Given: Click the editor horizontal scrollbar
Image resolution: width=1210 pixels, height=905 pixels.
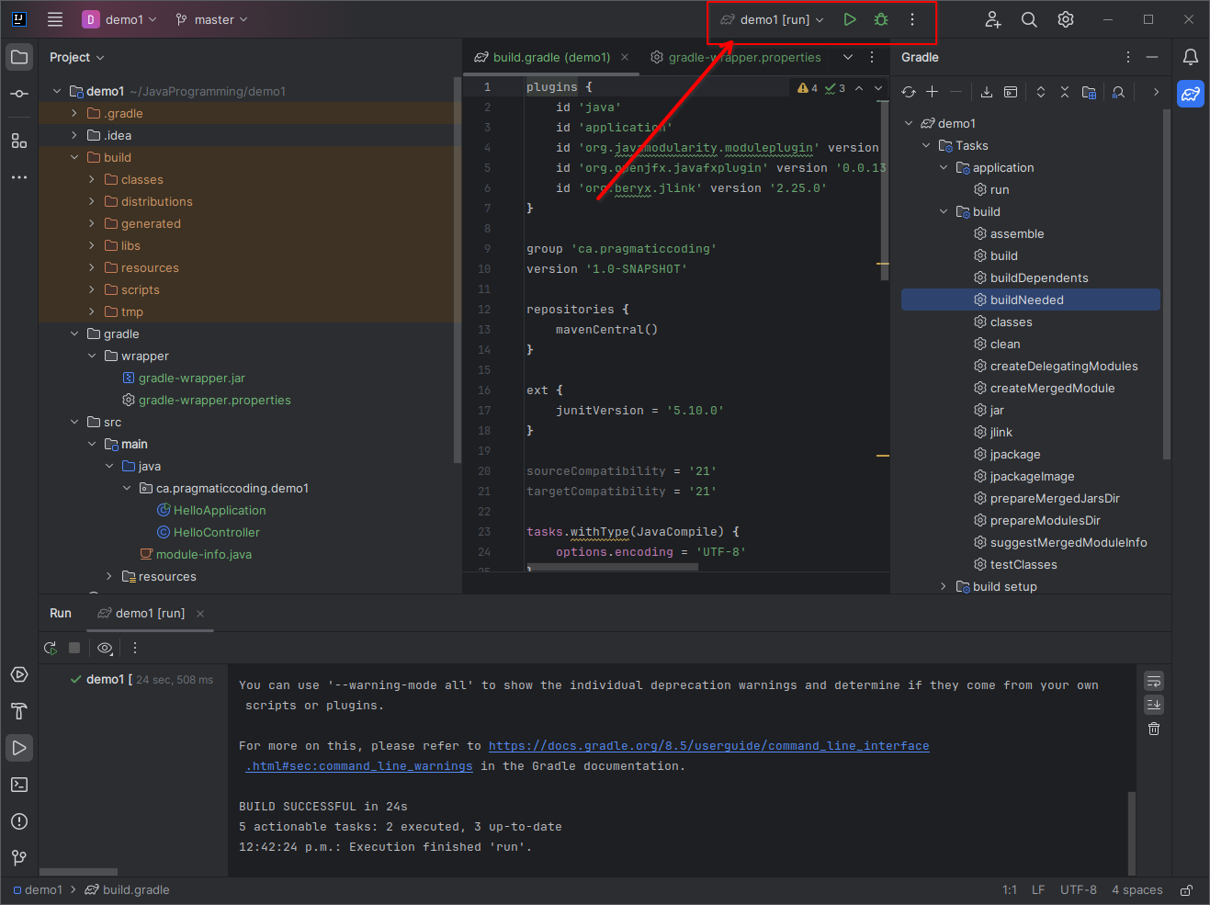Looking at the screenshot, I should click(612, 567).
